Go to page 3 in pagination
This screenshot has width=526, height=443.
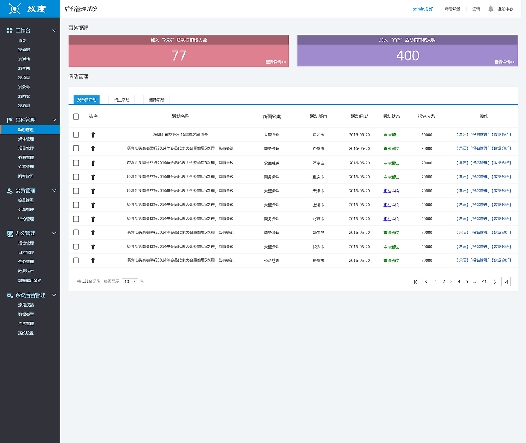[451, 281]
